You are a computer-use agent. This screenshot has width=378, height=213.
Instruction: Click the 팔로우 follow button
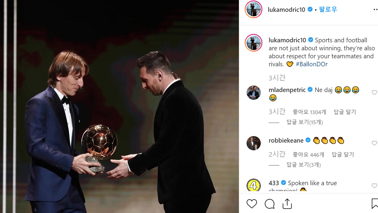328,9
